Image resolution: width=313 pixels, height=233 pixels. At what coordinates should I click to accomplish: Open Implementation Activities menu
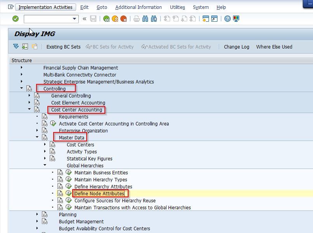(x=45, y=7)
